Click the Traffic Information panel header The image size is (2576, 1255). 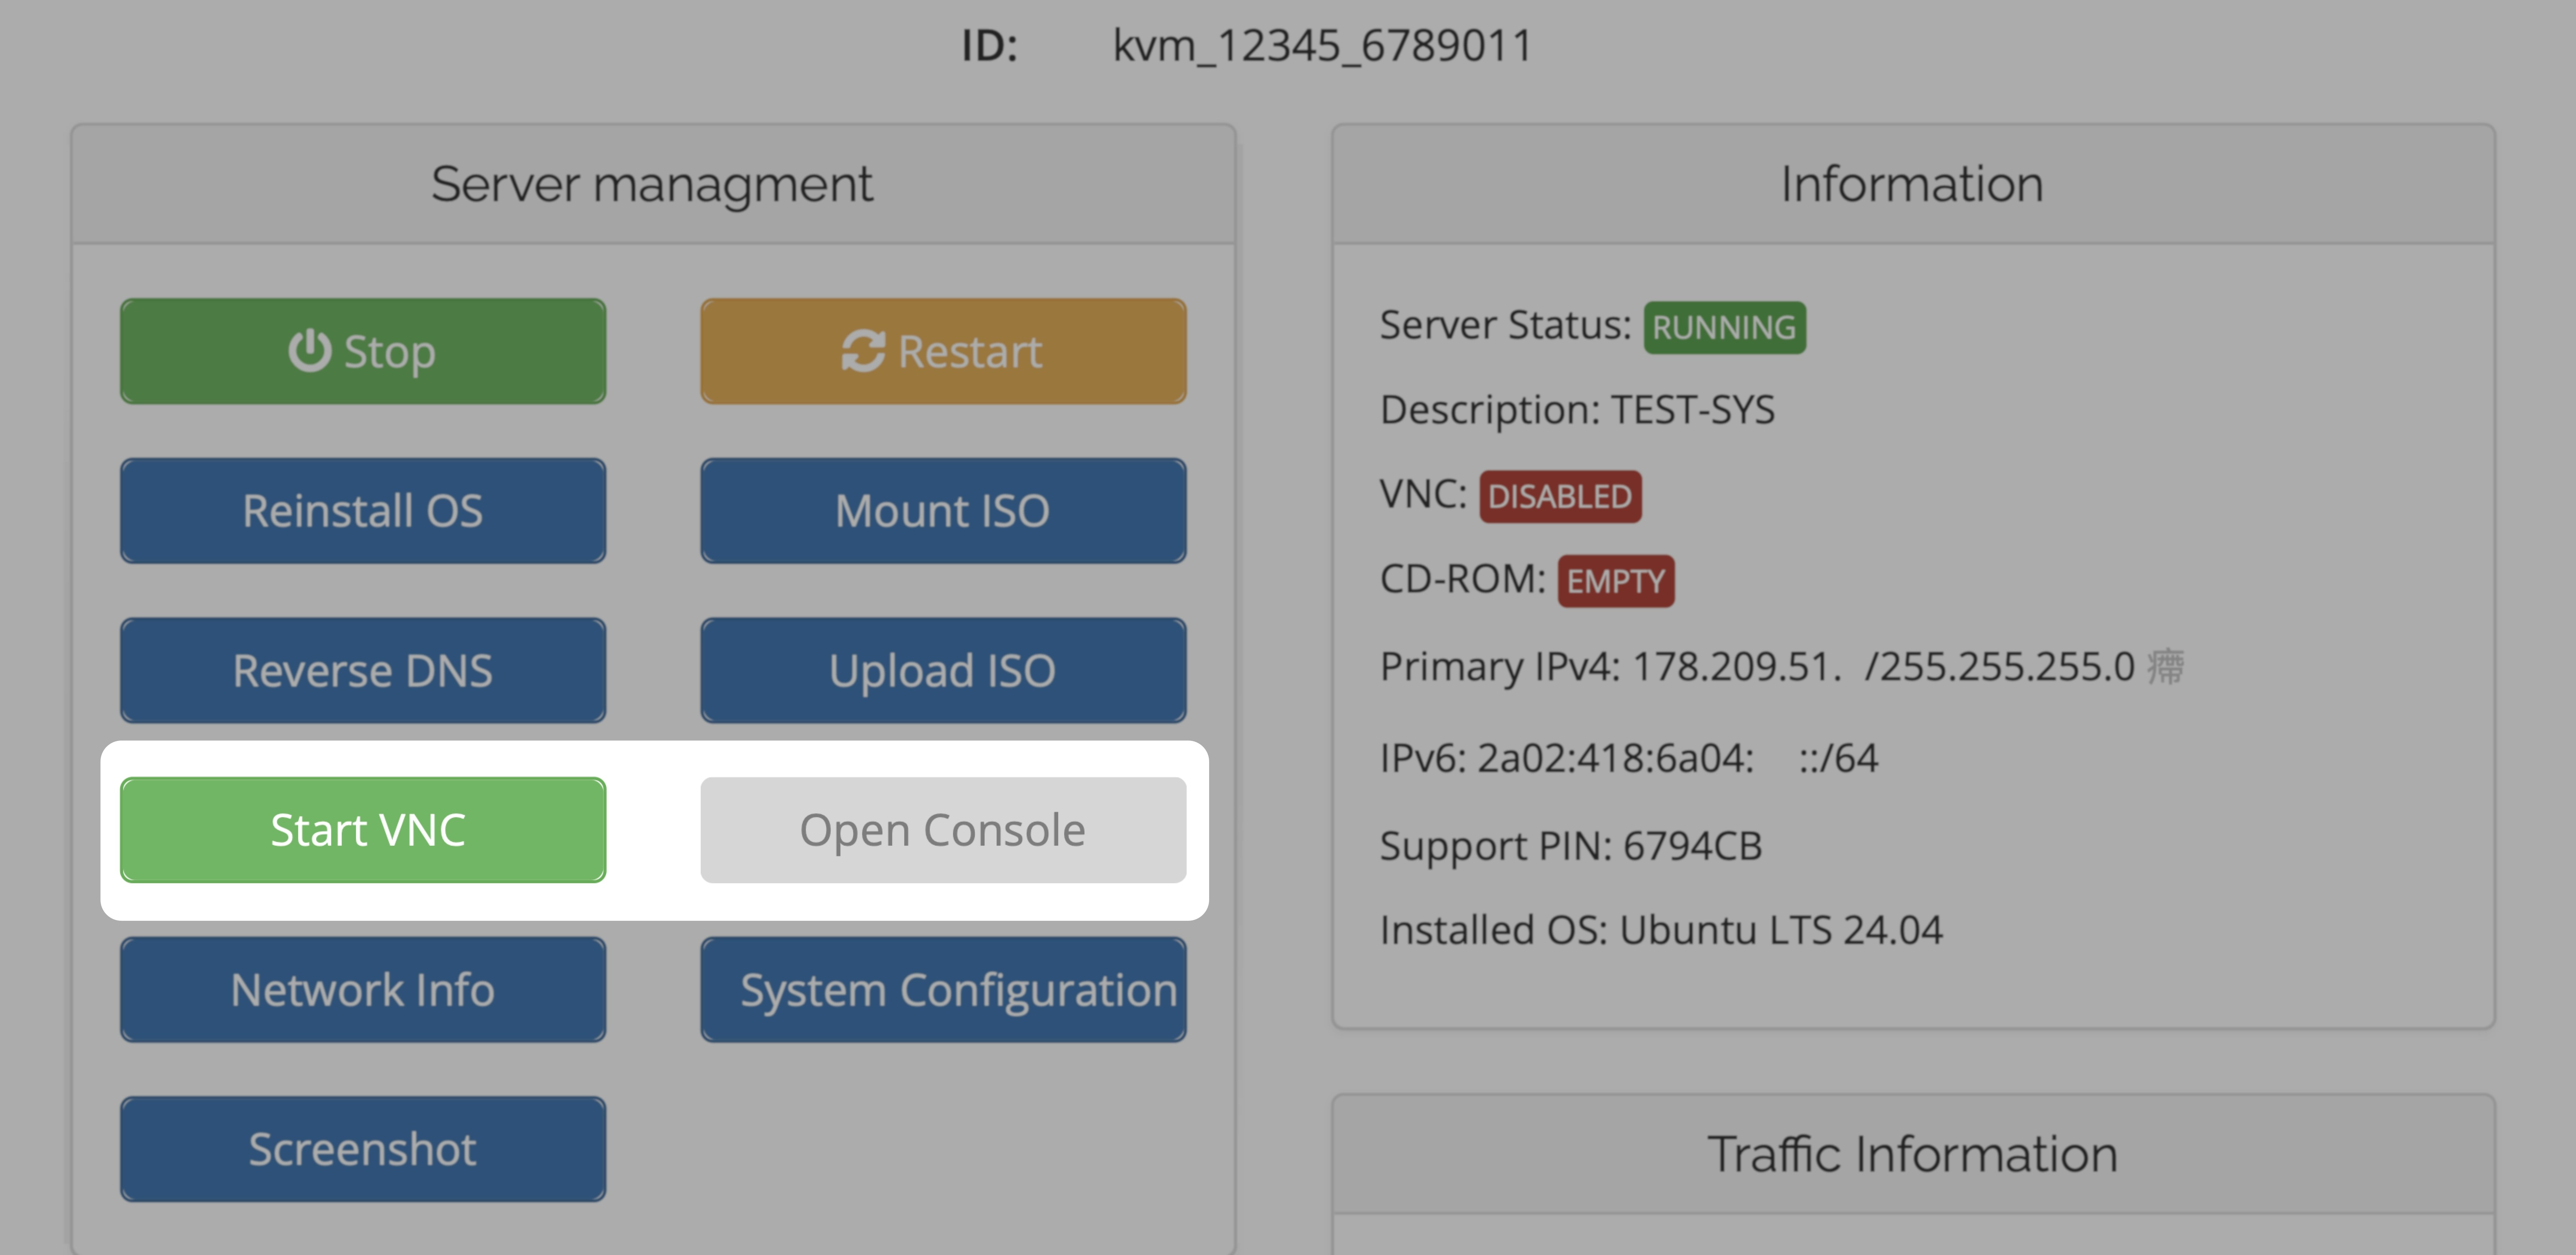(x=1912, y=1154)
